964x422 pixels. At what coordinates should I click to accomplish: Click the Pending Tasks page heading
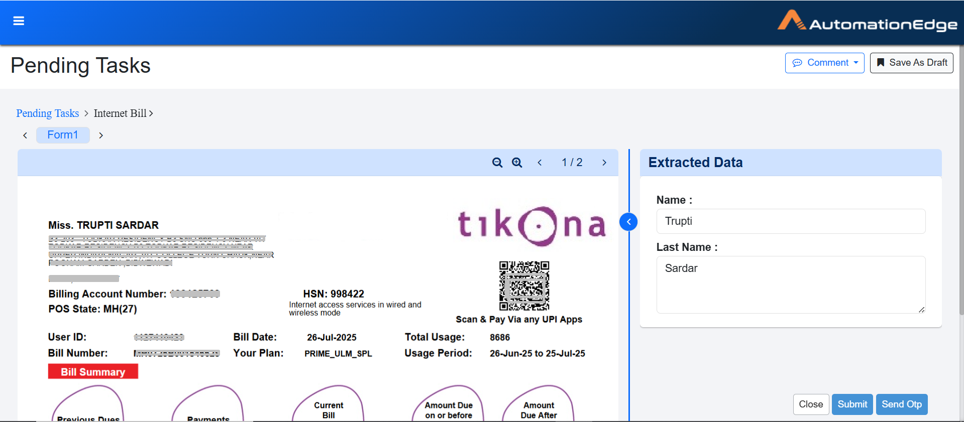click(x=80, y=66)
